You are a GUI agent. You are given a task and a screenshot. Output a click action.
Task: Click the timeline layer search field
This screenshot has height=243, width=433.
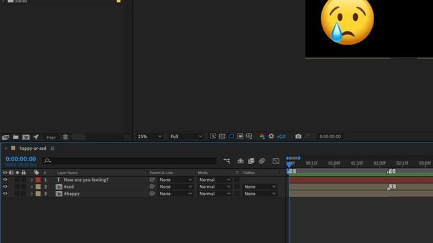pyautogui.click(x=129, y=161)
